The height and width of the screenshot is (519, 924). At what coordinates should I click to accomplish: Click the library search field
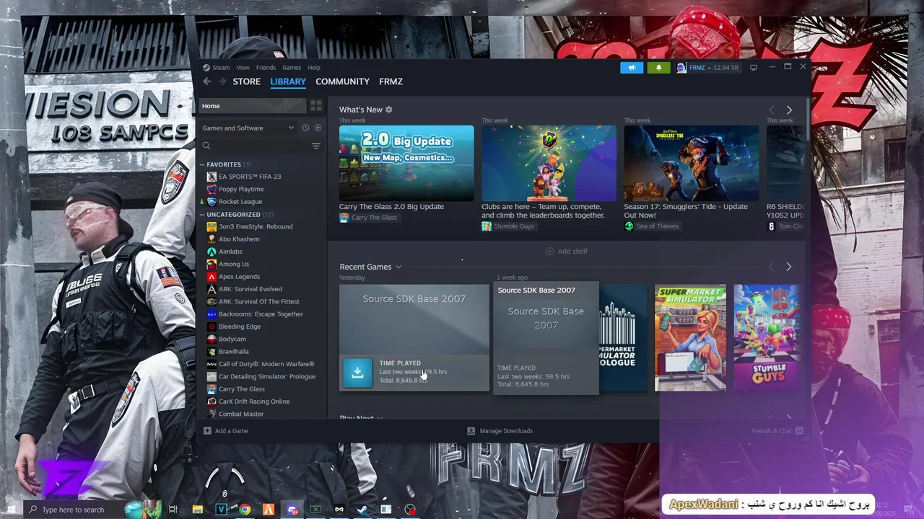tap(256, 146)
